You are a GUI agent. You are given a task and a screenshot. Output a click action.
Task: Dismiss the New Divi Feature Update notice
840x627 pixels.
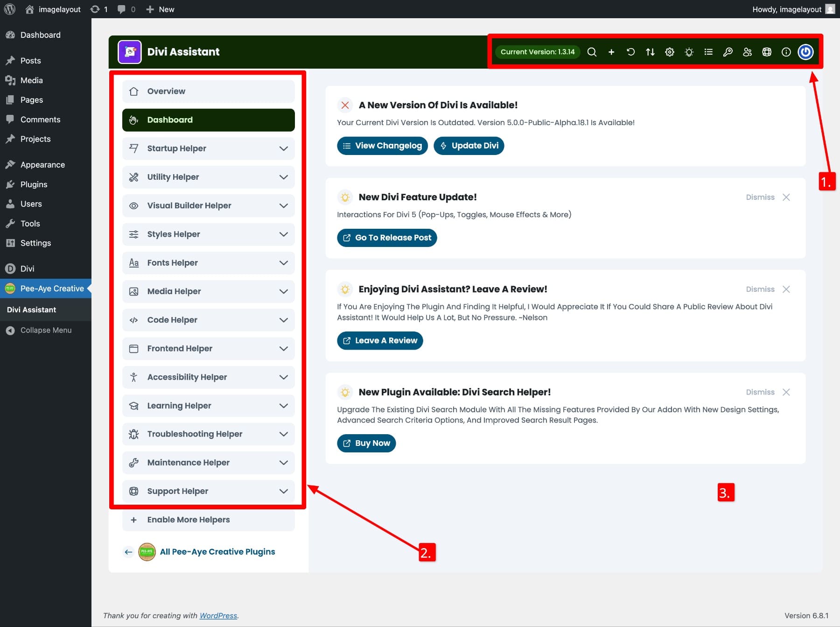point(786,197)
